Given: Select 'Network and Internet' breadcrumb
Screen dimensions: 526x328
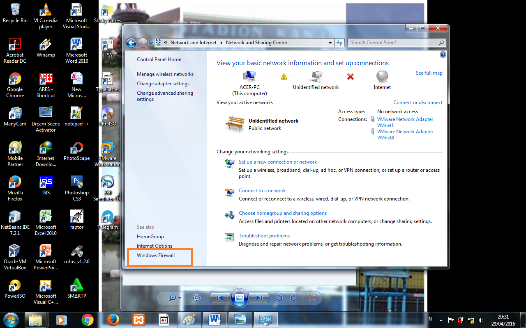Looking at the screenshot, I should (194, 43).
